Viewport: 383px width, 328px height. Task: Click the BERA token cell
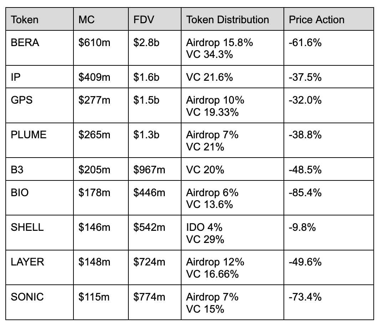coord(25,43)
